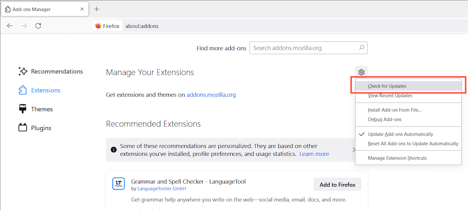This screenshot has width=468, height=210.
Task: Select View Recent Updates menu entry
Action: coord(390,96)
